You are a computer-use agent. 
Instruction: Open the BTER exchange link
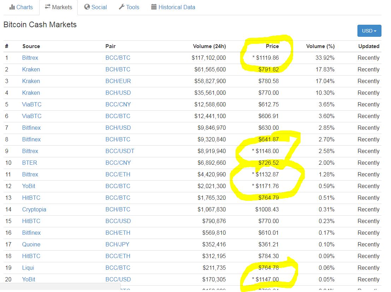(x=29, y=163)
